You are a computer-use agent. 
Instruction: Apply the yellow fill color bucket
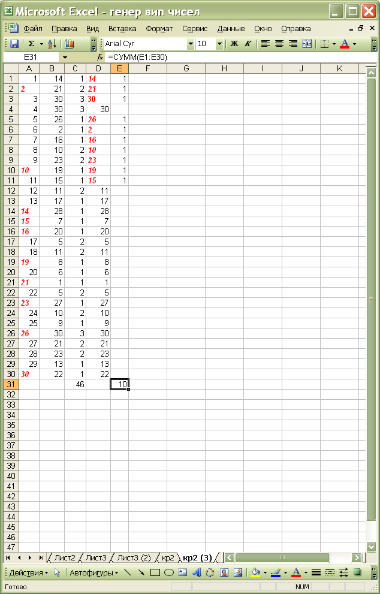tap(256, 572)
